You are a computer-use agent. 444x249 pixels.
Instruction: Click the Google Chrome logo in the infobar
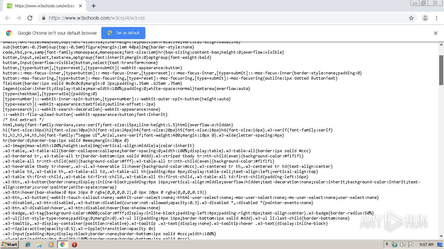click(9, 33)
